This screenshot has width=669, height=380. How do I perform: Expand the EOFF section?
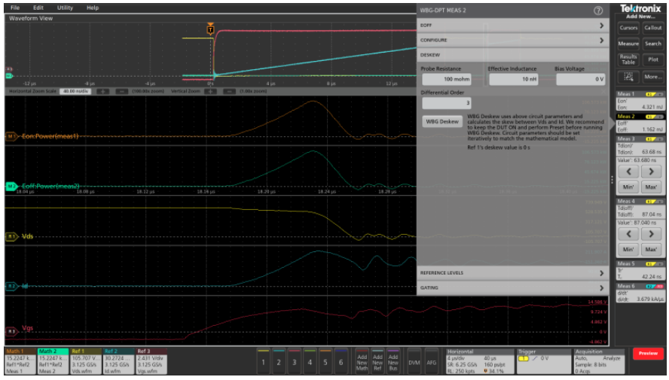click(512, 26)
